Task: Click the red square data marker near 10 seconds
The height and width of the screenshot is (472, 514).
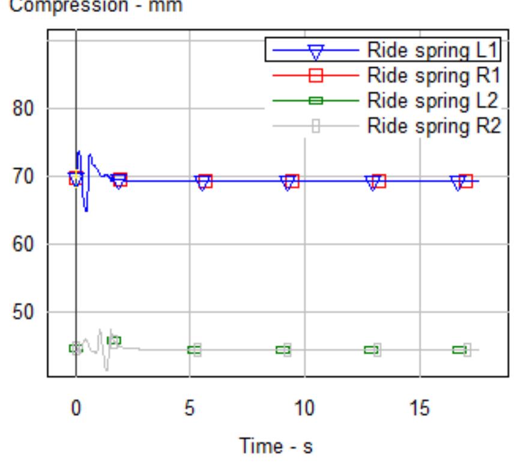Action: [292, 181]
